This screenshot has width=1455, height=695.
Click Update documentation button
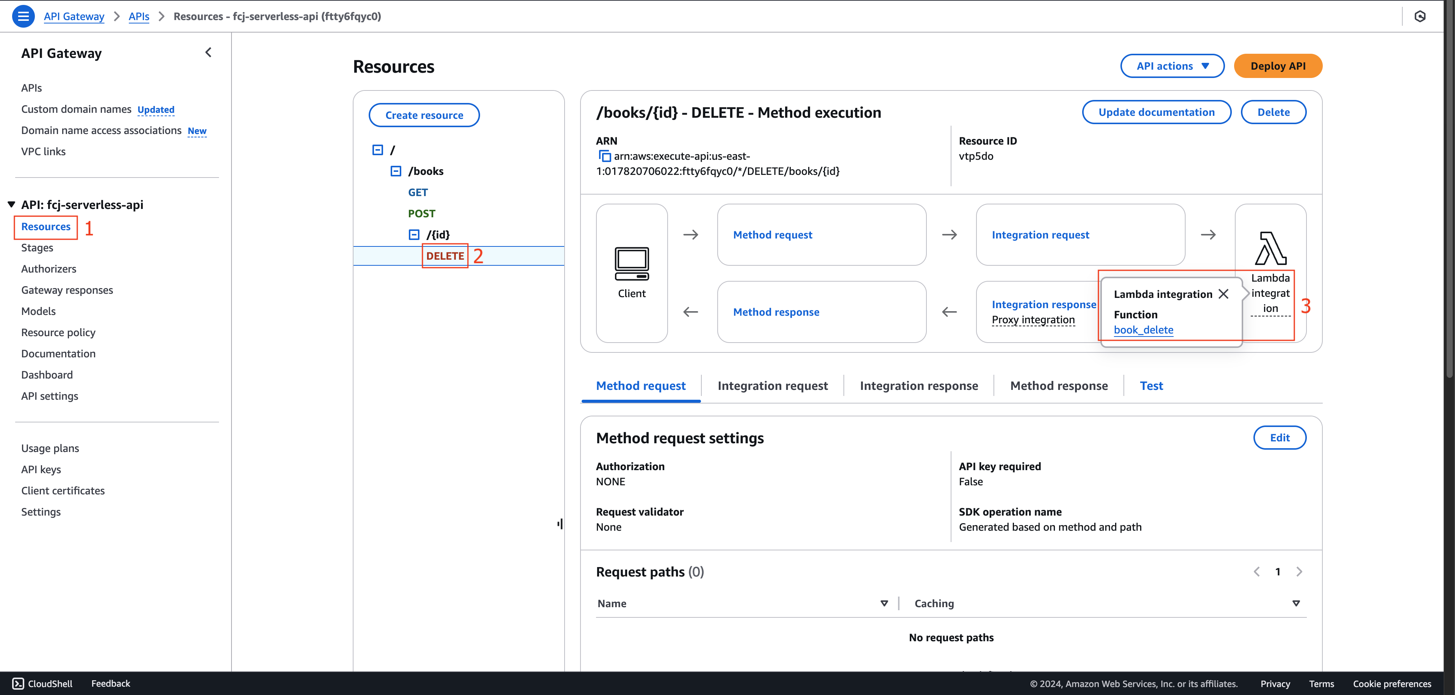pos(1156,112)
